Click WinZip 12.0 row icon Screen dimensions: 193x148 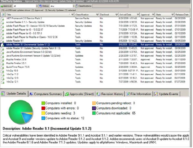click(x=2, y=78)
